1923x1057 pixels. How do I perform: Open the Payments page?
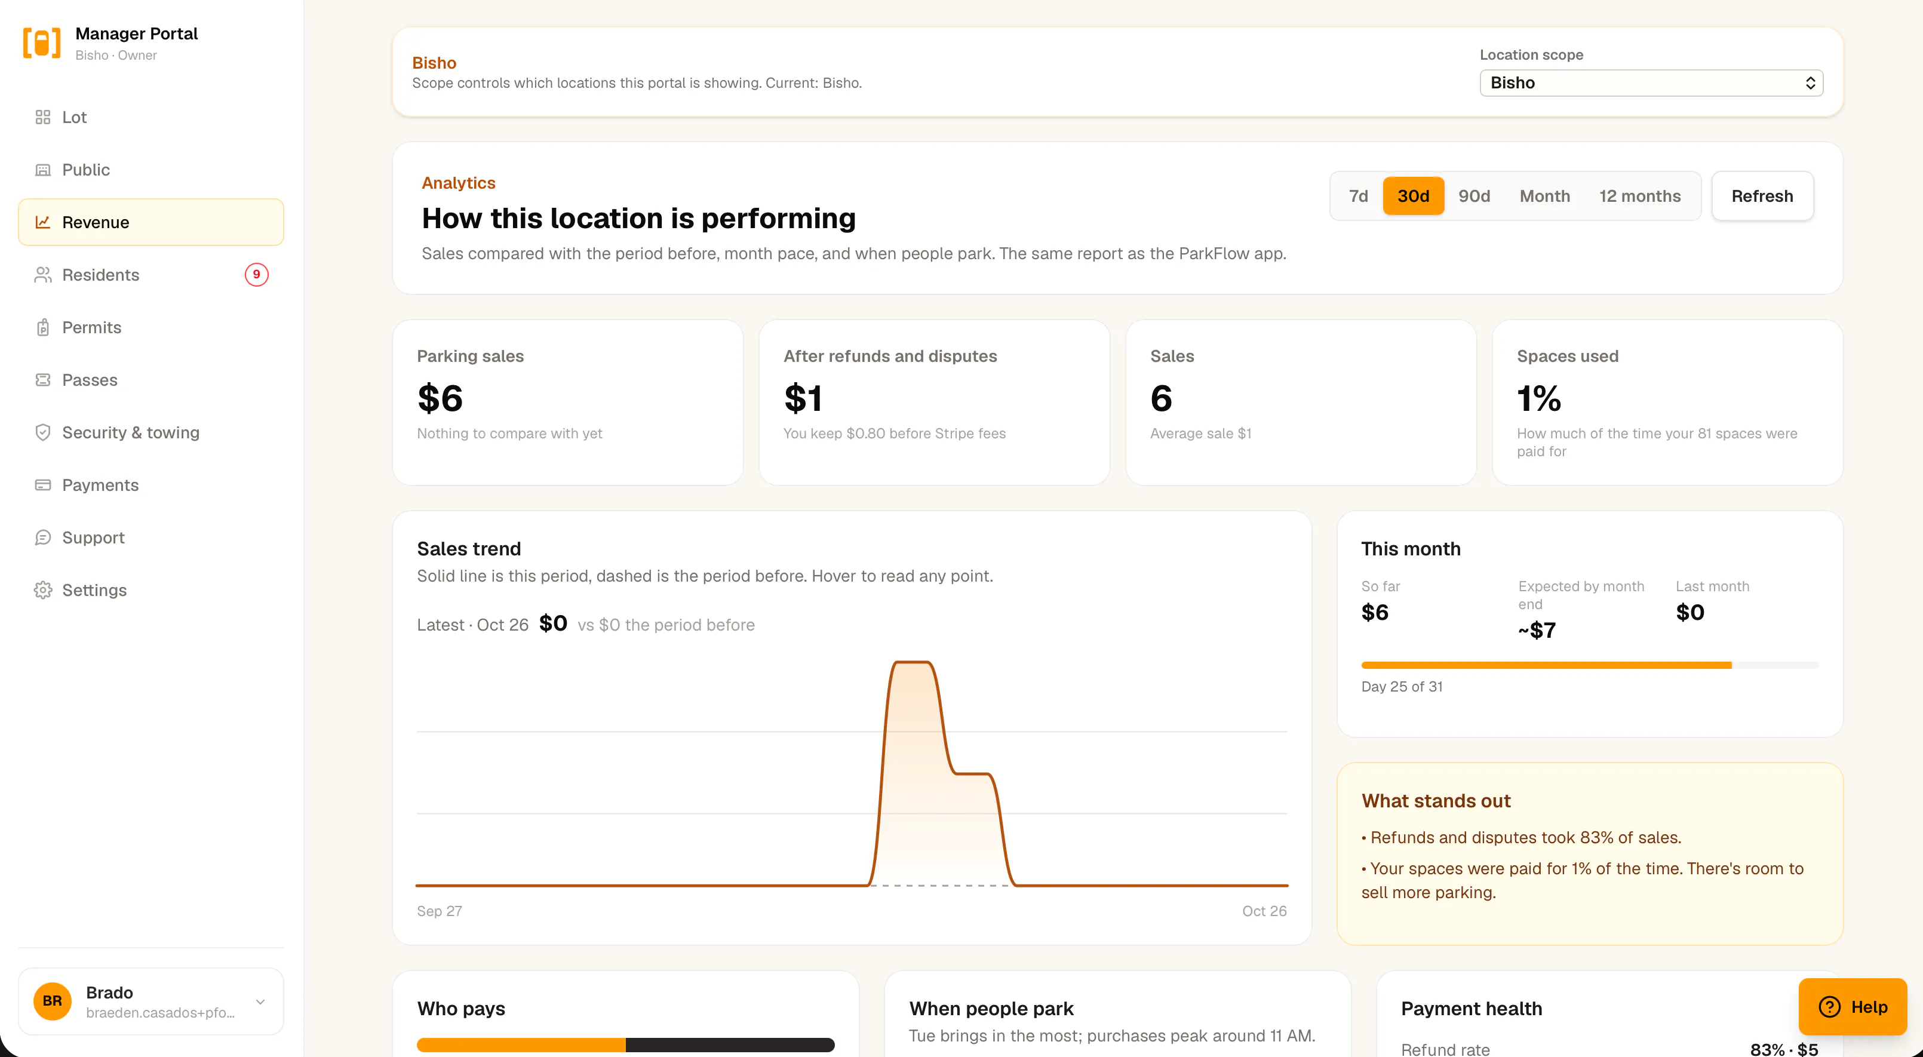pos(150,485)
